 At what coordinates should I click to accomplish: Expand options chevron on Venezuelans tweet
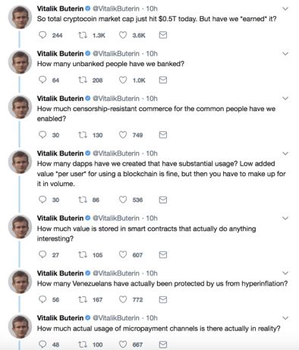tap(285, 273)
